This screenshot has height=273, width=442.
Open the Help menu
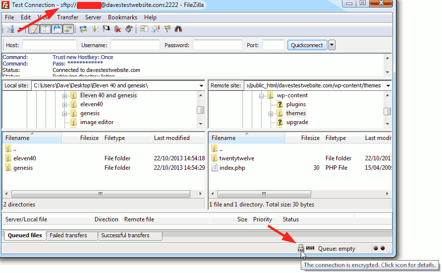(150, 17)
